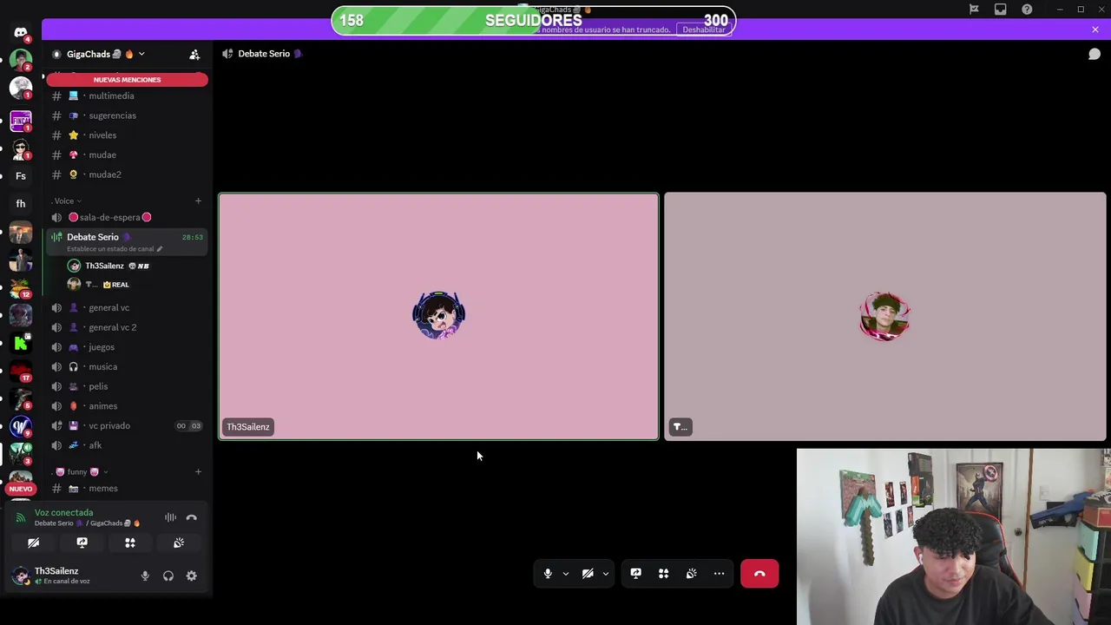This screenshot has width=1111, height=625.
Task: Open the purple FINCA server icon
Action: 21,121
